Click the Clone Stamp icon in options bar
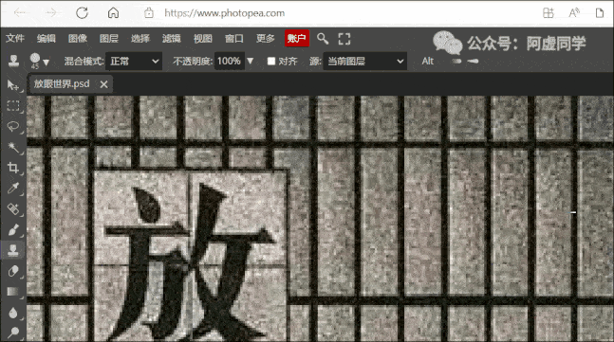This screenshot has width=614, height=342. pyautogui.click(x=13, y=61)
